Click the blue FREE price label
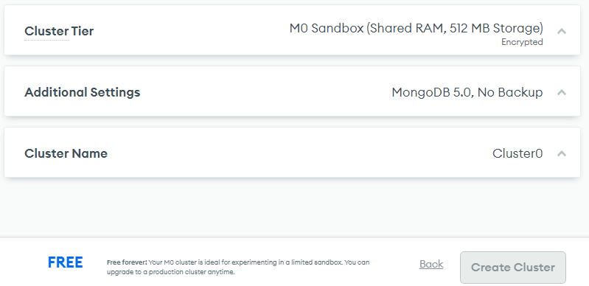This screenshot has width=589, height=286. (66, 262)
